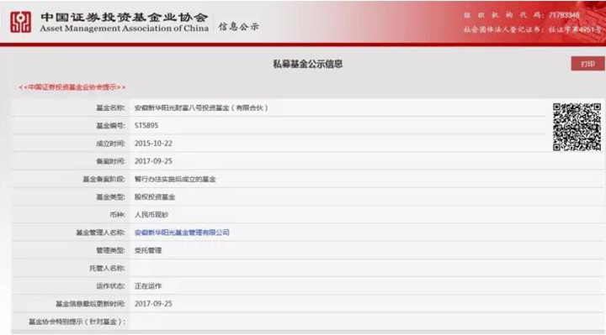This screenshot has width=606, height=335.
Task: Click the 基金管理人名称 label
Action: pyautogui.click(x=100, y=233)
